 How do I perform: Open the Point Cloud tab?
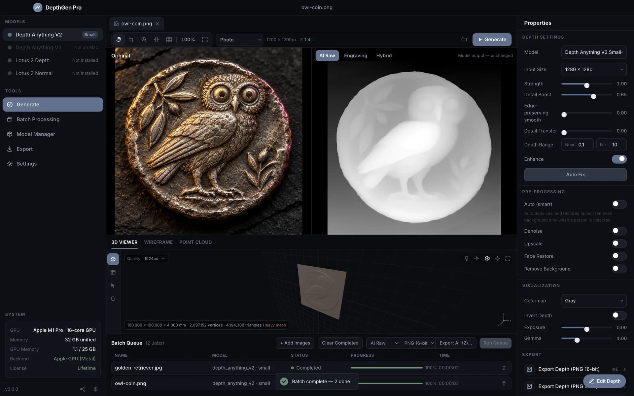click(195, 242)
